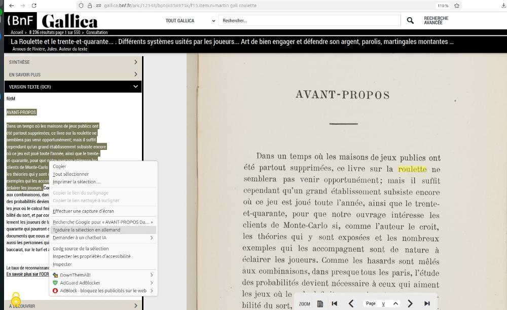Expand the EN SAVOIR PLUS section

tap(73, 74)
